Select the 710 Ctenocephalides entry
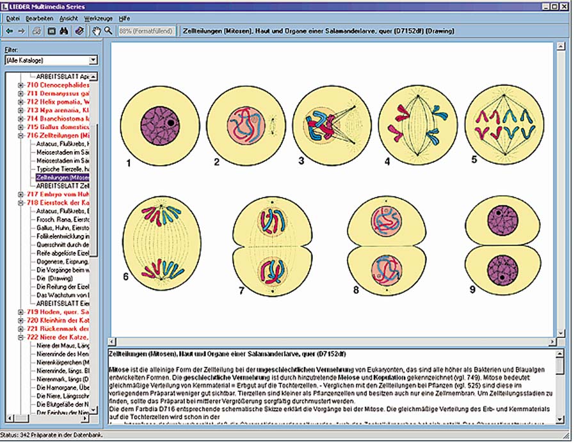The width and height of the screenshot is (576, 443). tap(58, 85)
